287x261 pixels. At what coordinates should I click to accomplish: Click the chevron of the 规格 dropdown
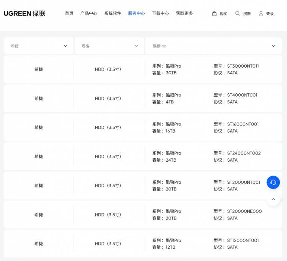point(136,46)
